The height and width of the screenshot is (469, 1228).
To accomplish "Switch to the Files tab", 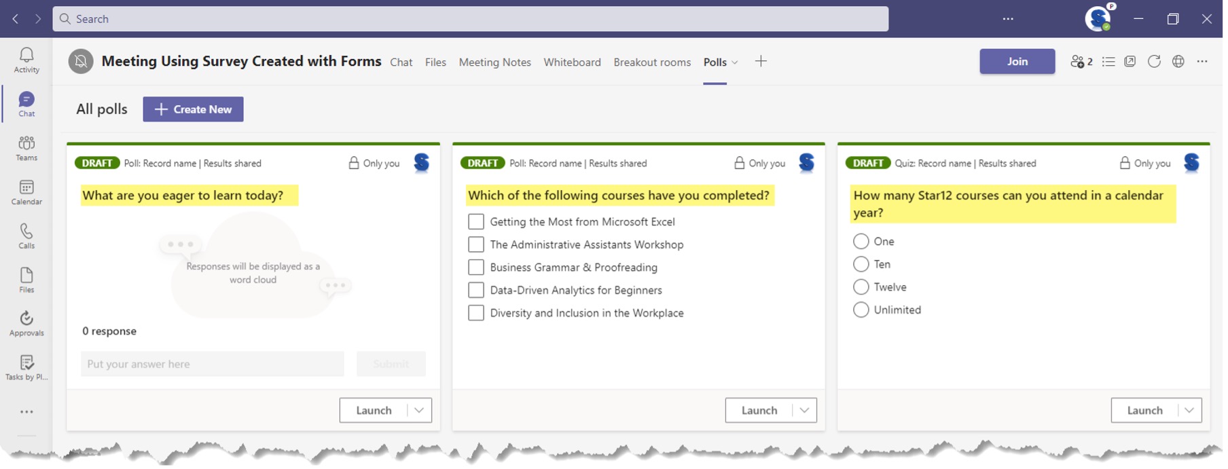I will click(x=435, y=62).
